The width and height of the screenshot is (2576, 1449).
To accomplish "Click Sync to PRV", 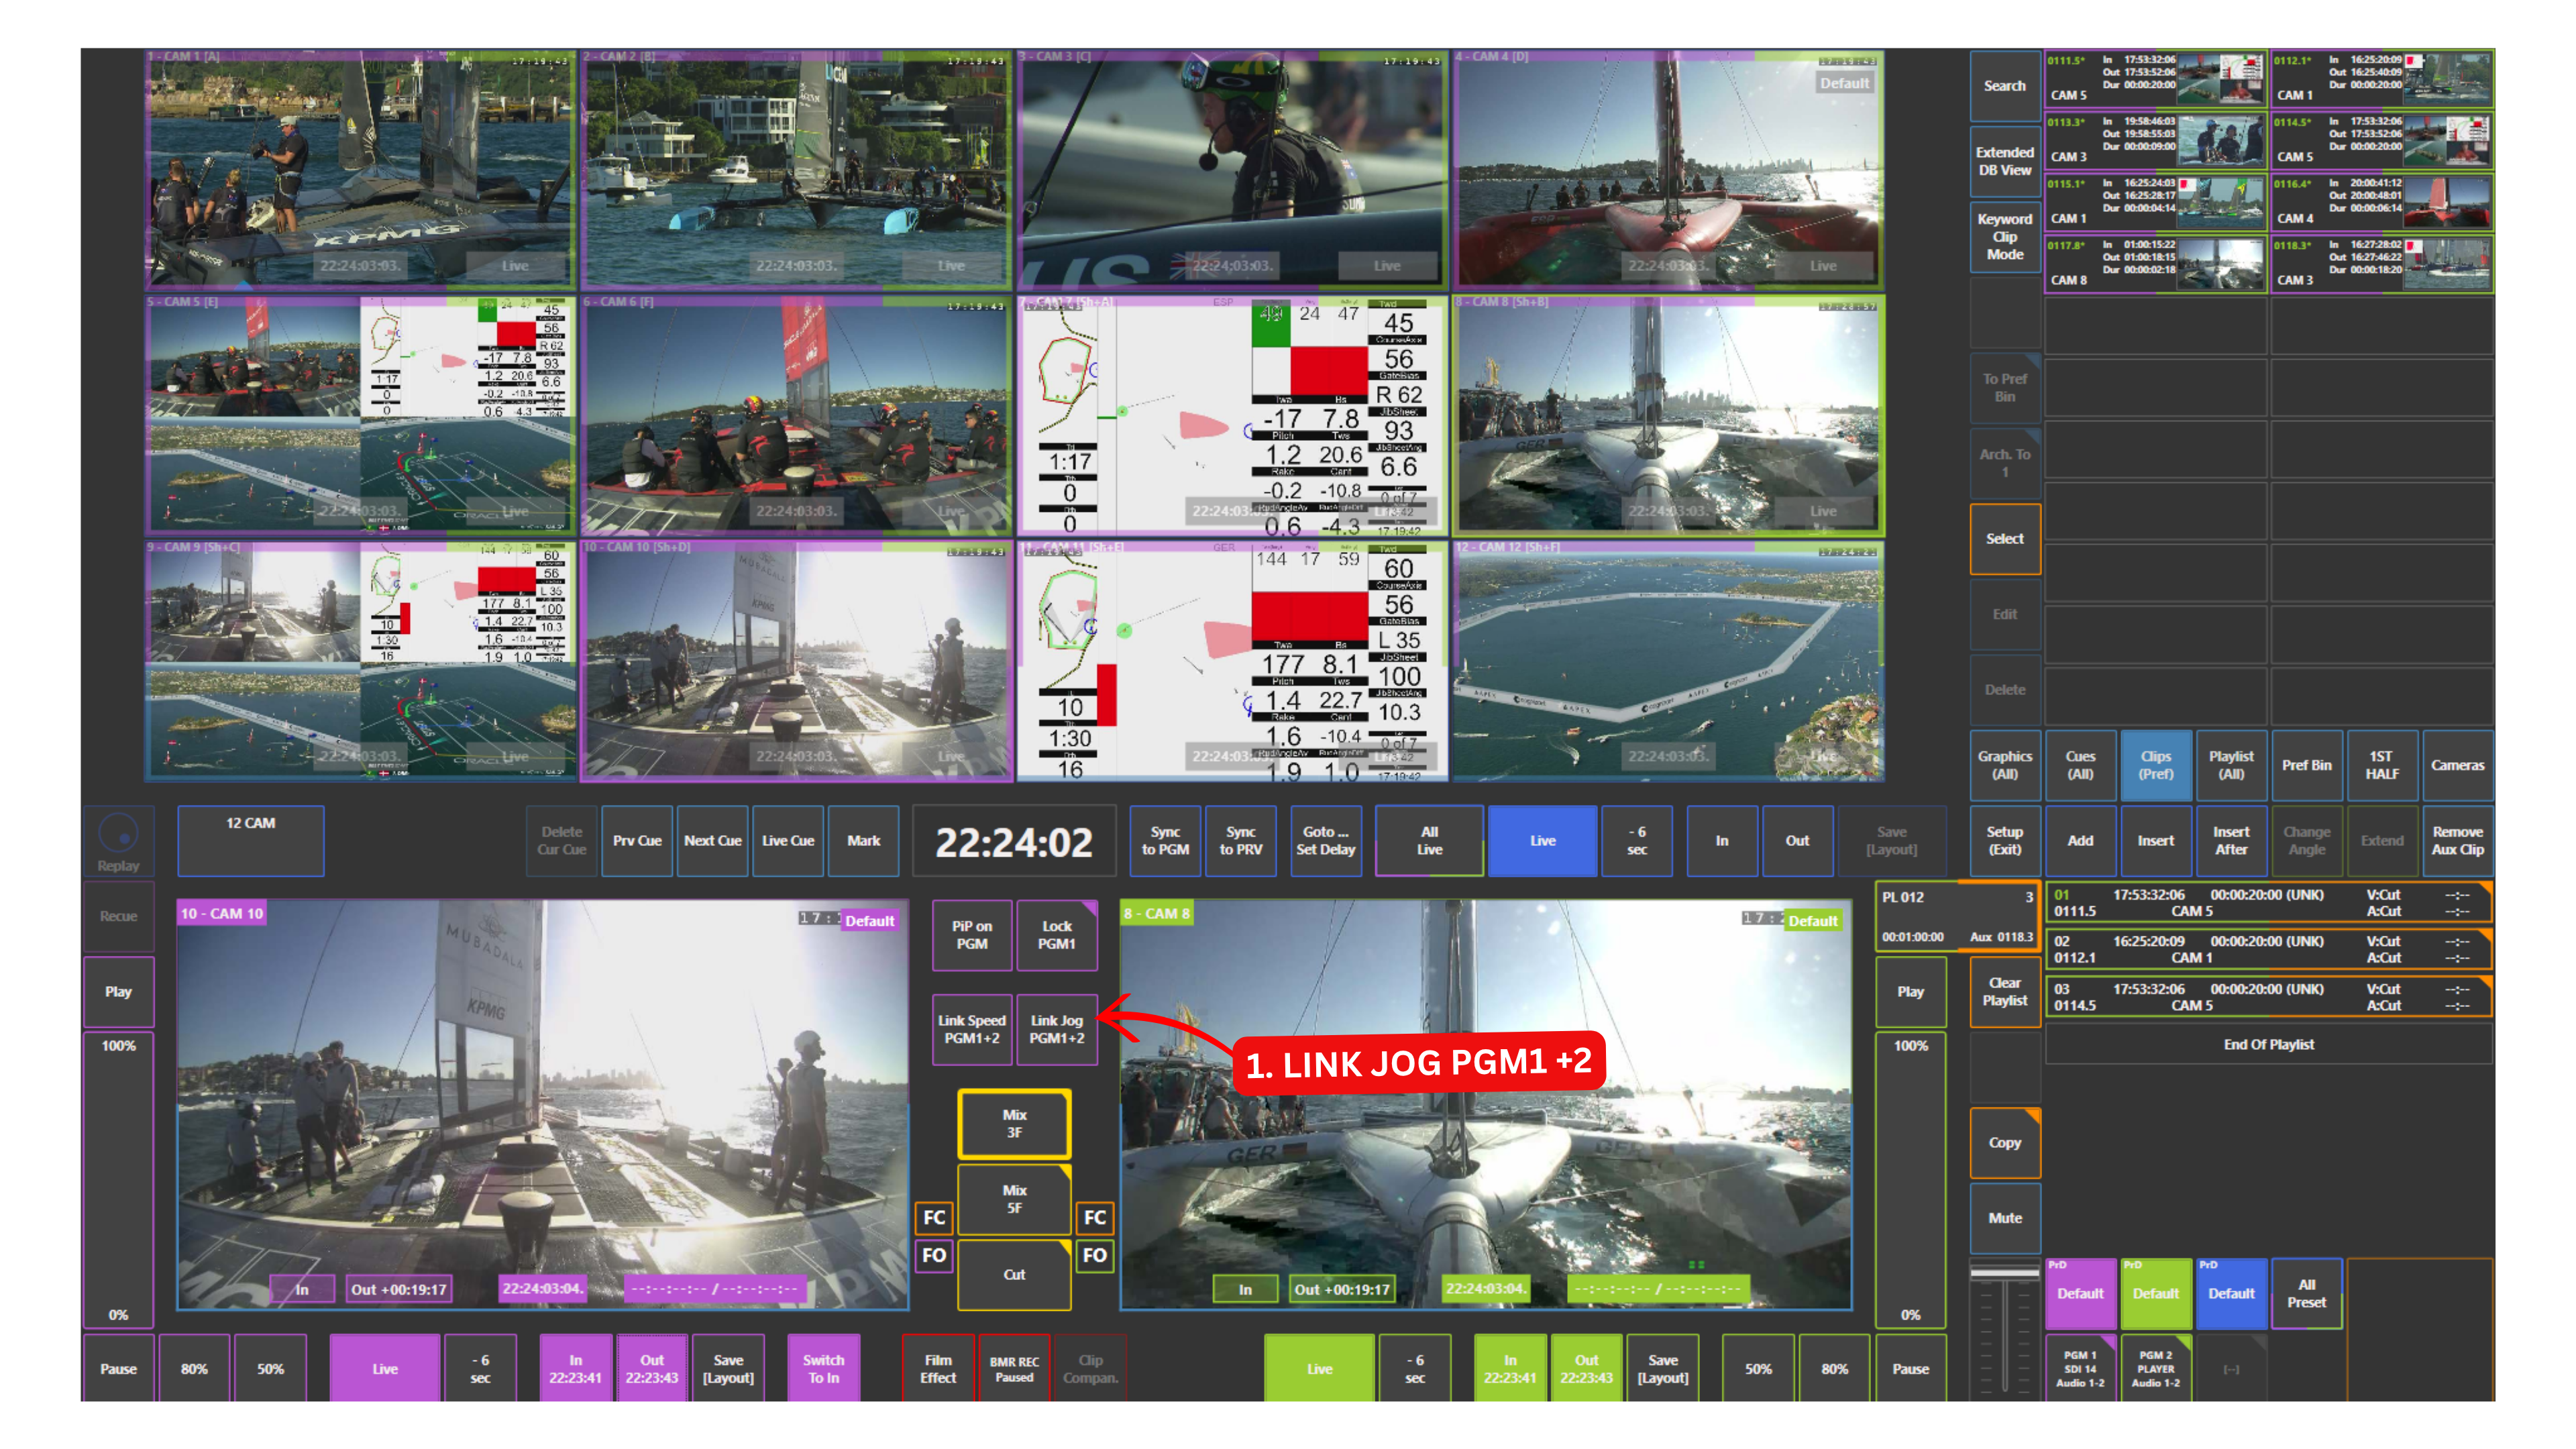I will [x=1240, y=840].
